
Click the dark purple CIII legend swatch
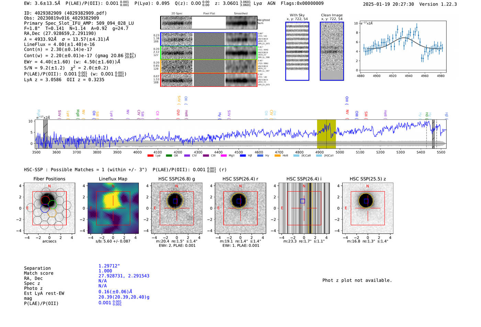205,156
